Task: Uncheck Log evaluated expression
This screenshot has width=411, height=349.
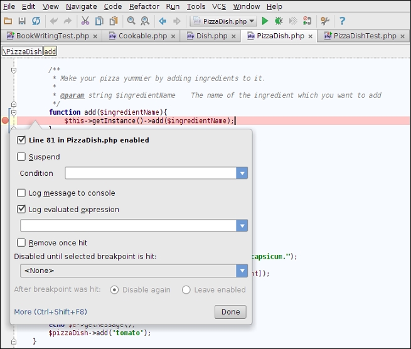Action: point(21,209)
